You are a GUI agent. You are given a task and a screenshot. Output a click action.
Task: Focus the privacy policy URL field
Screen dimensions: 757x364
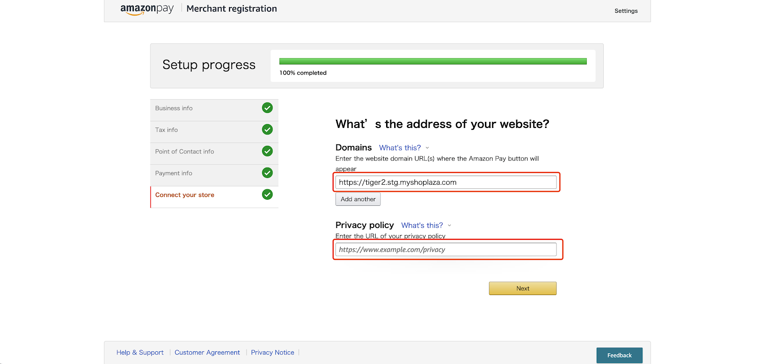tap(446, 249)
